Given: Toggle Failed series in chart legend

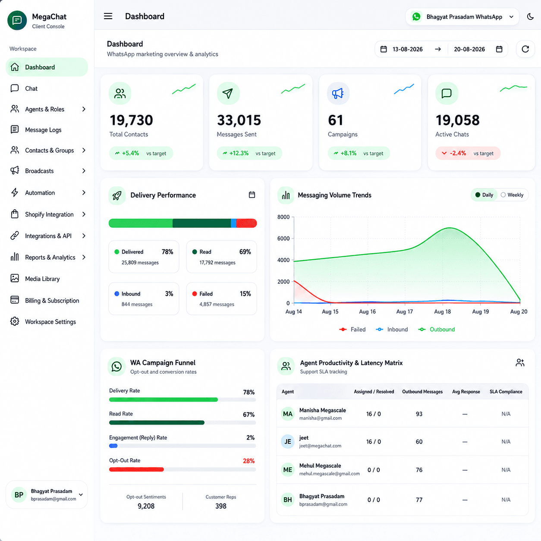Looking at the screenshot, I should [x=352, y=329].
